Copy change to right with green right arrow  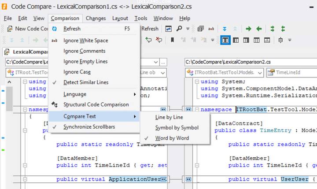click(248, 29)
